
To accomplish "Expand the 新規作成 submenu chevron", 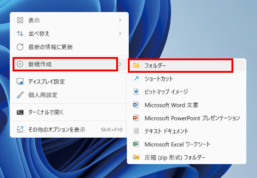I will coord(120,64).
